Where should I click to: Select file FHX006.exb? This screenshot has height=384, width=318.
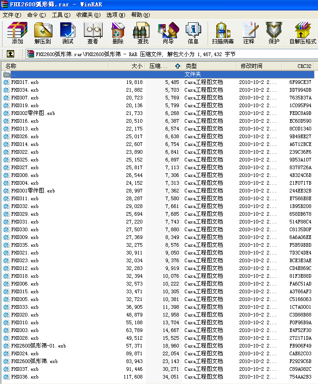(x=25, y=284)
